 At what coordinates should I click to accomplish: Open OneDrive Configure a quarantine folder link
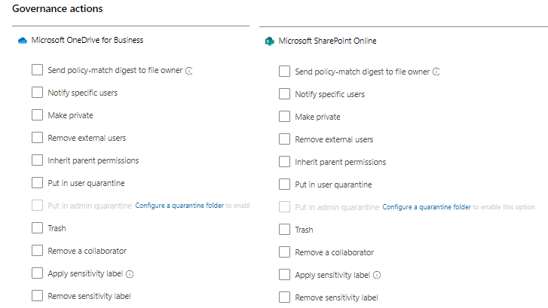click(179, 206)
